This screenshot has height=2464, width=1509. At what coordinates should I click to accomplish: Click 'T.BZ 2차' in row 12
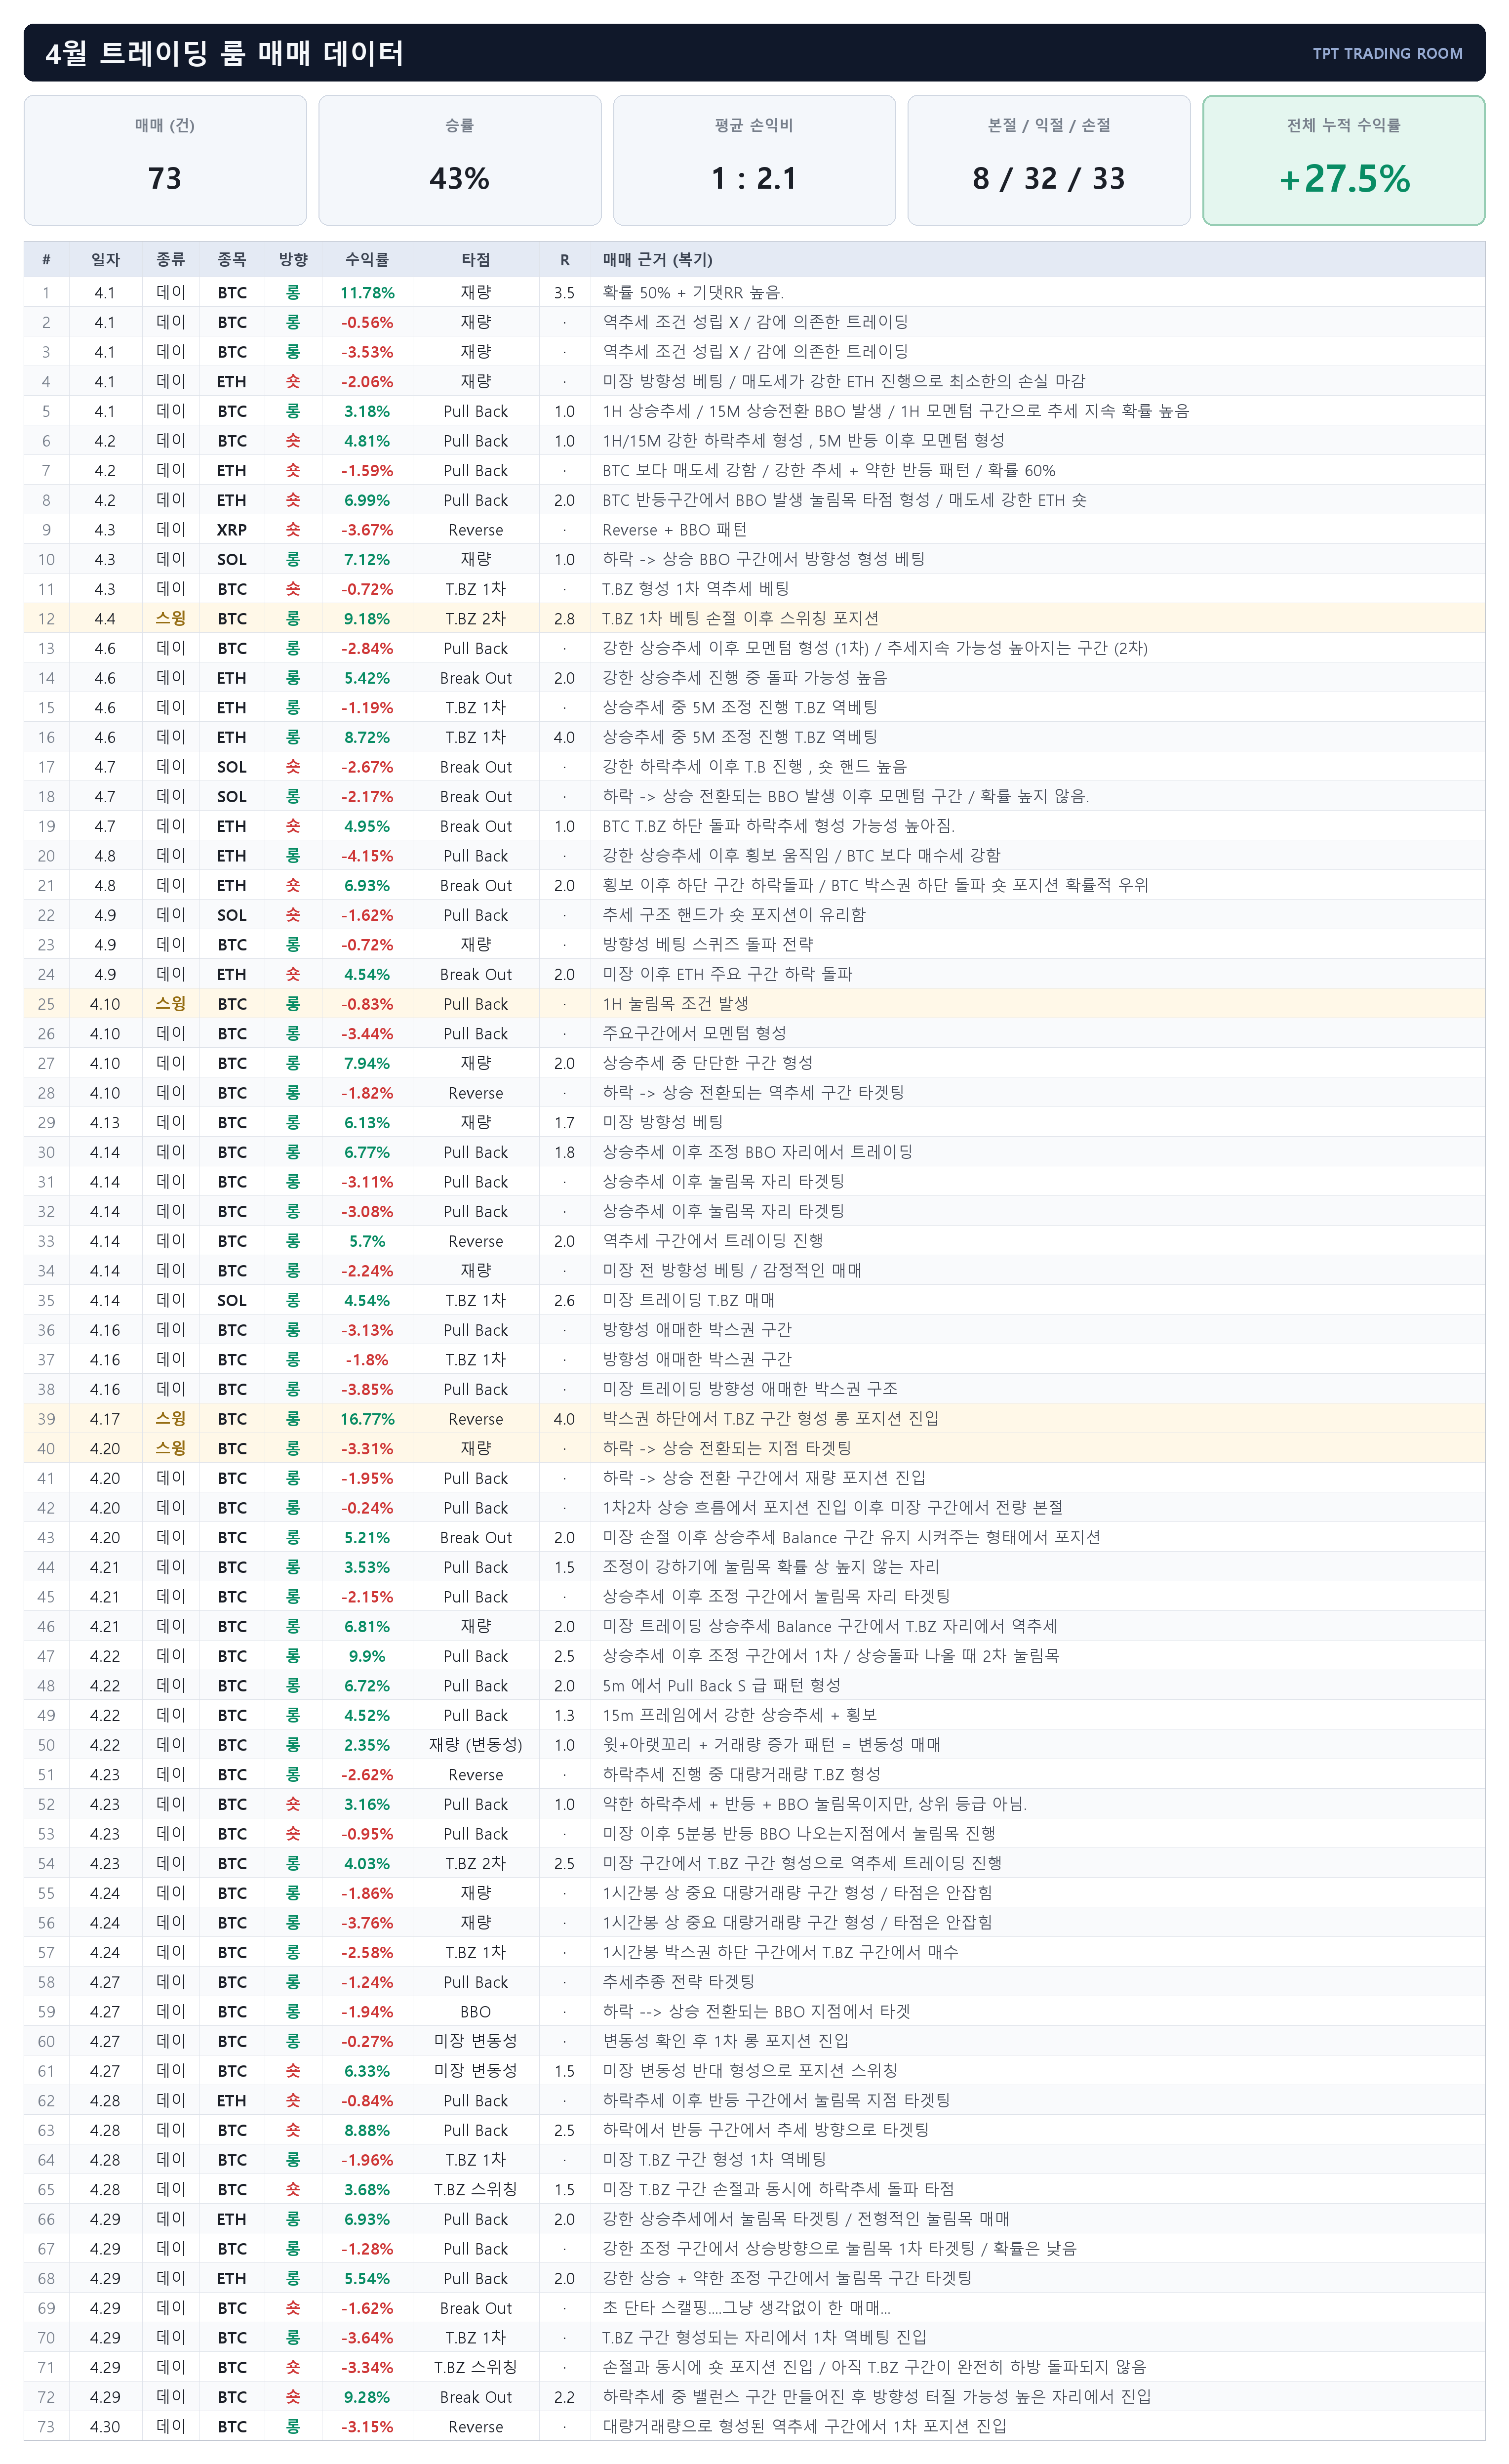tap(476, 619)
